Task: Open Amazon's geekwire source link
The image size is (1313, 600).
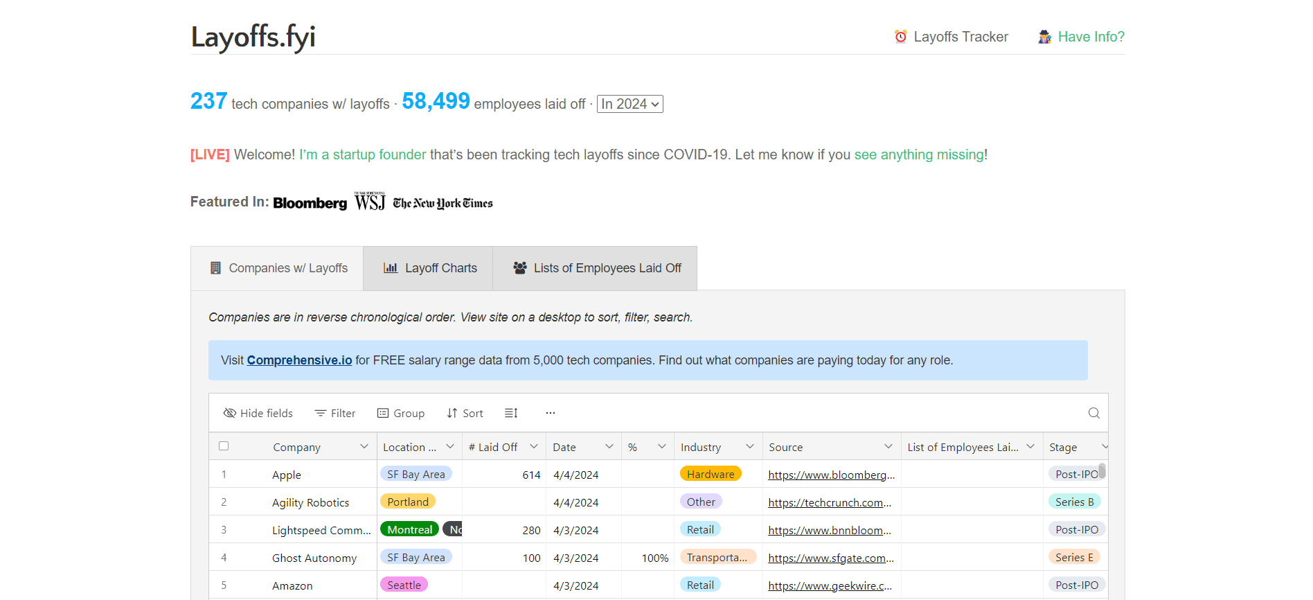Action: 830,585
